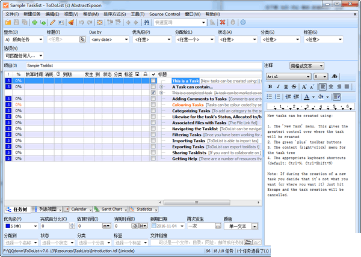Viewport: 361px width, 257px height.
Task: Insert bullet list in comments
Action: [x=270, y=97]
